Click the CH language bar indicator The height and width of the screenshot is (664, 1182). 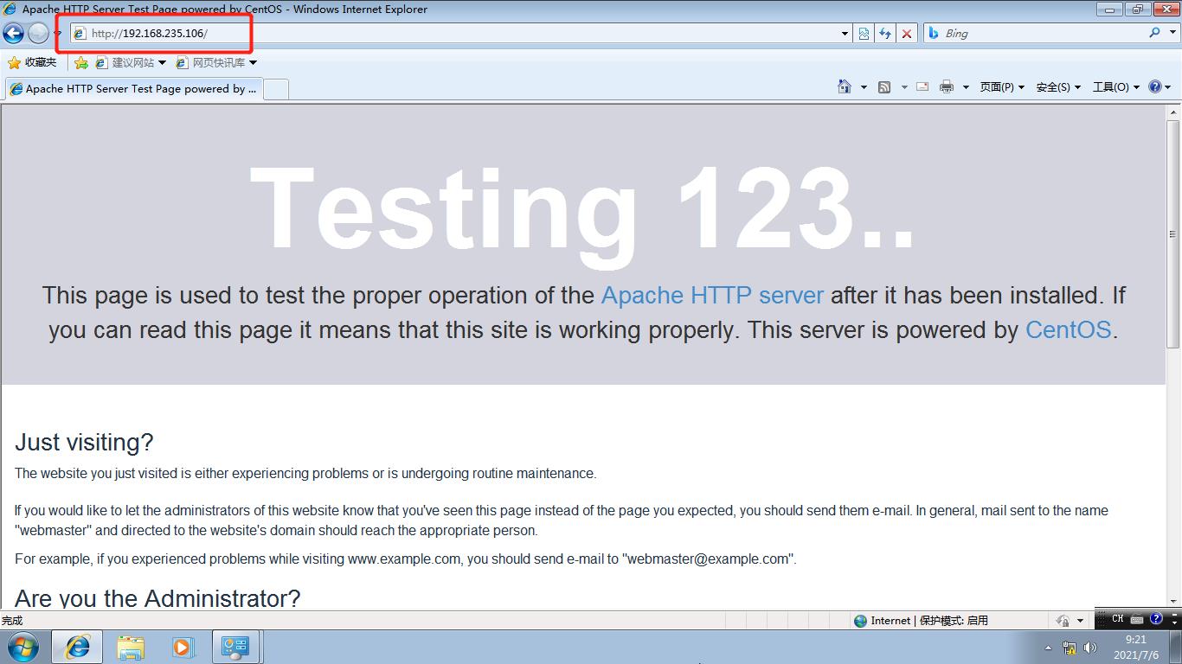[1118, 619]
